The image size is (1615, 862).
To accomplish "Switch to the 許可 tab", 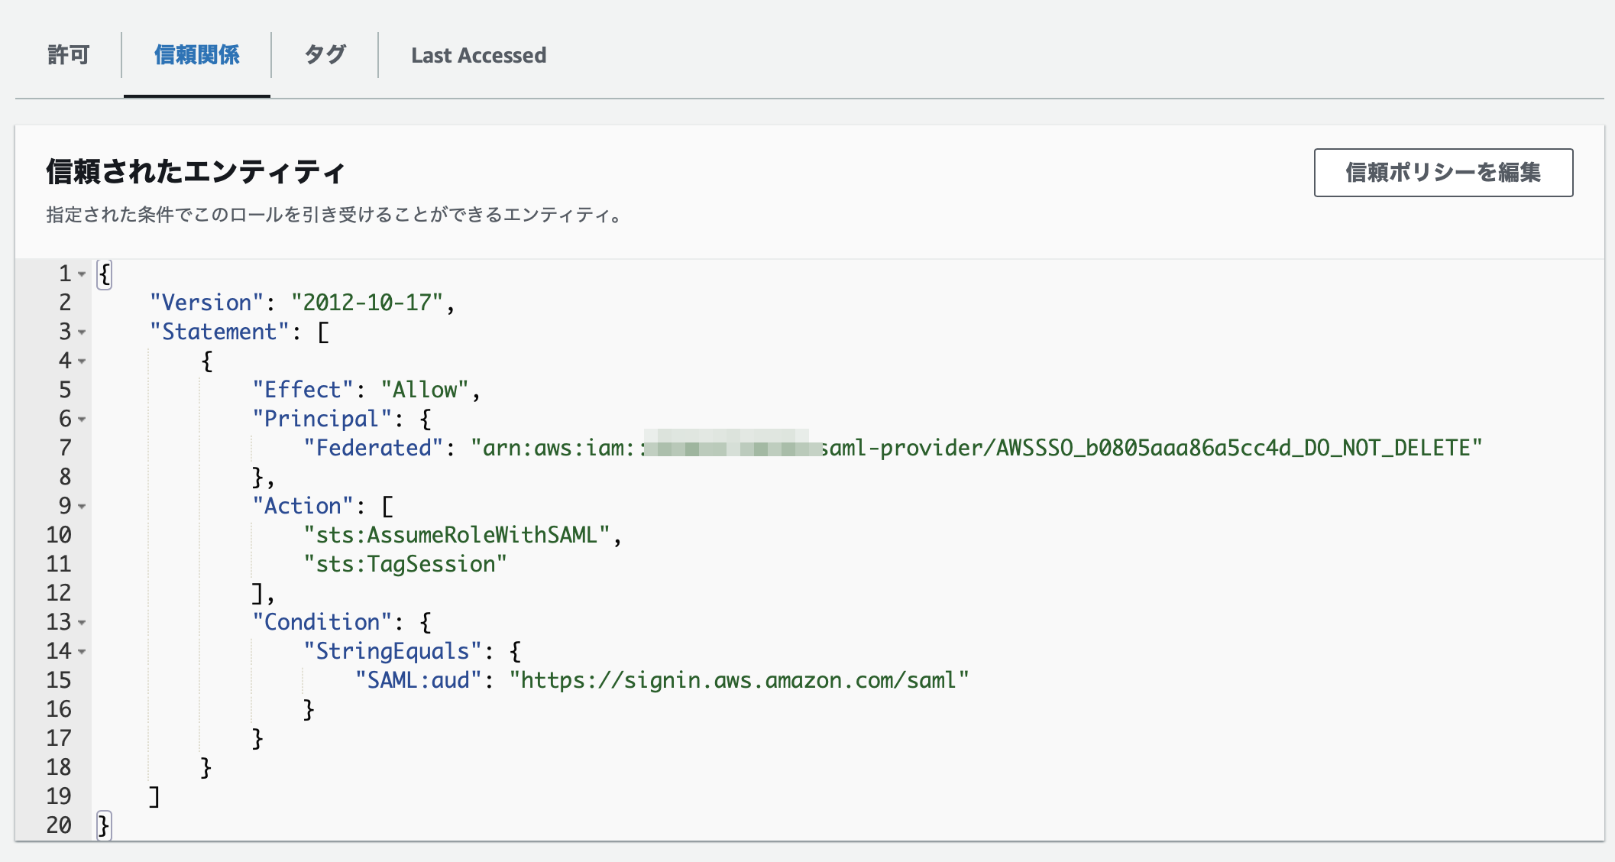I will pyautogui.click(x=67, y=55).
